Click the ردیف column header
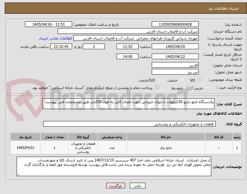 point(237,137)
